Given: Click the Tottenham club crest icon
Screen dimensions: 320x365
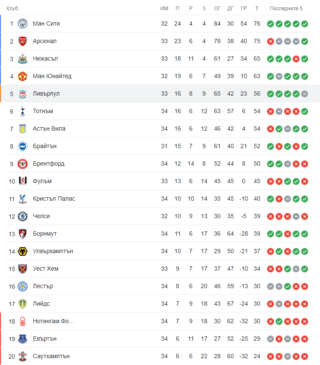Looking at the screenshot, I should coord(23,111).
